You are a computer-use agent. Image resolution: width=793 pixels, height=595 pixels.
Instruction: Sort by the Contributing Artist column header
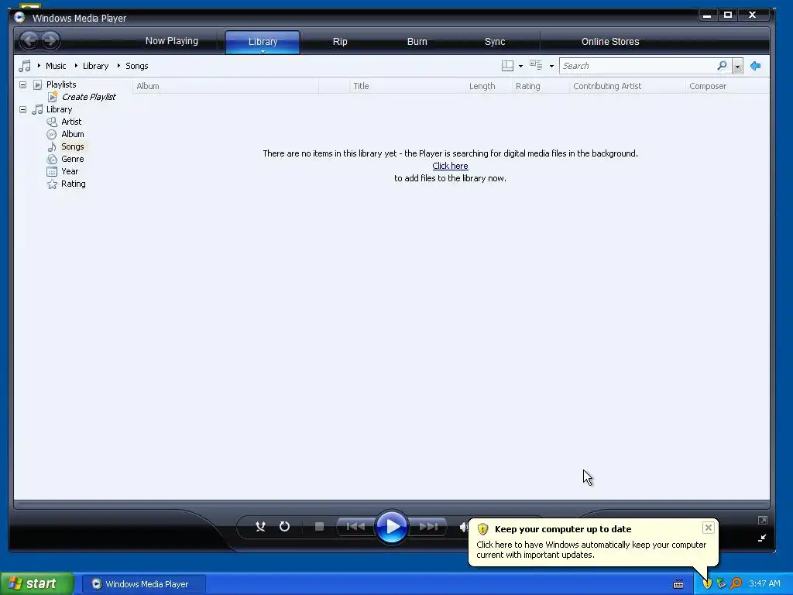627,86
